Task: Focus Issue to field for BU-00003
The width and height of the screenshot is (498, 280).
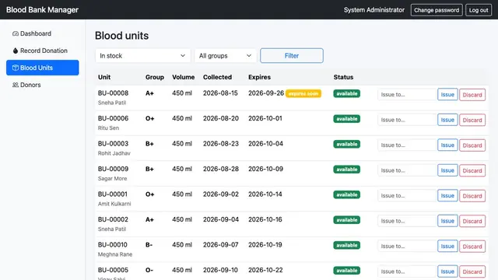Action: (x=407, y=145)
